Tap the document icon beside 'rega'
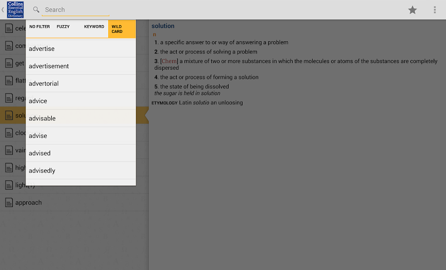This screenshot has height=270, width=446. coord(9,98)
